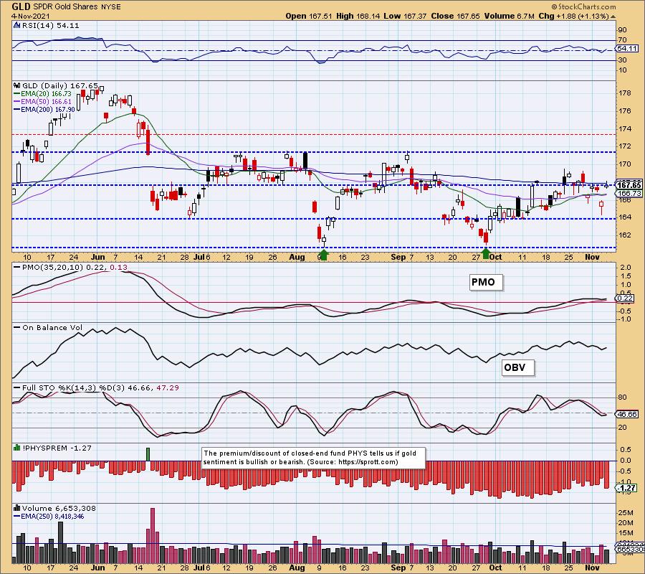
Task: Click the 0.22 PMO value tag
Action: click(626, 298)
